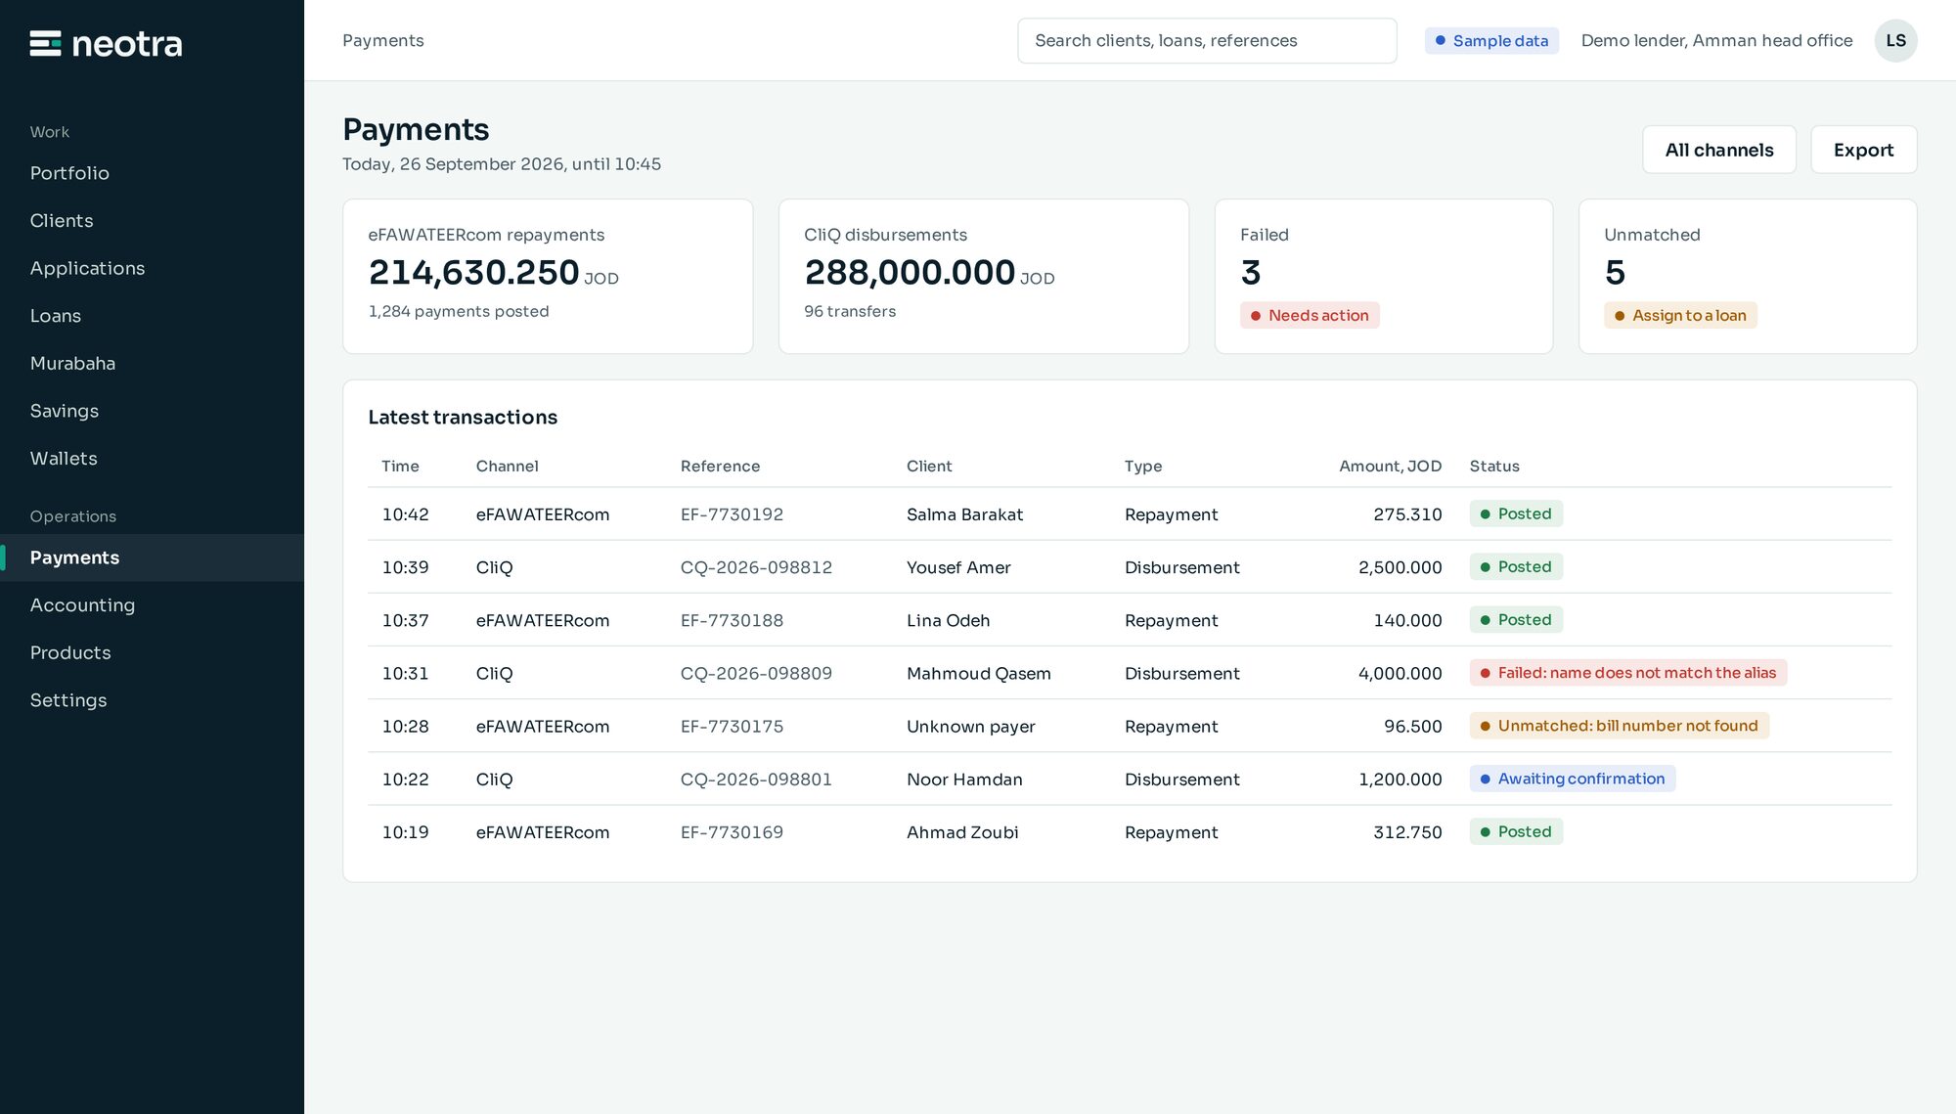Click the Assign to a loan badge
The width and height of the screenshot is (1956, 1114).
(x=1680, y=315)
